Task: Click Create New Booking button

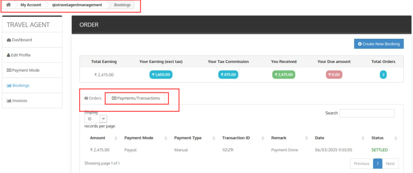Action: [379, 44]
